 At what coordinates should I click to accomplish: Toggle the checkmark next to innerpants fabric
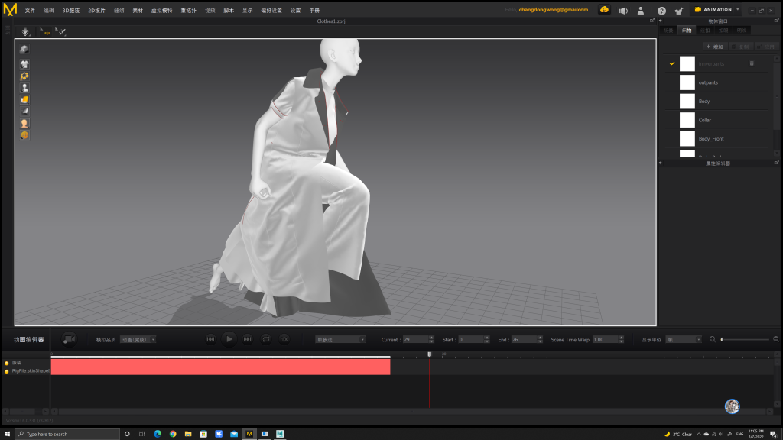(671, 63)
